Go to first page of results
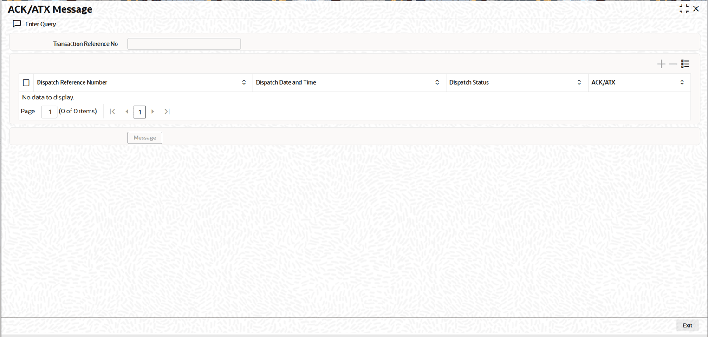 pos(112,112)
